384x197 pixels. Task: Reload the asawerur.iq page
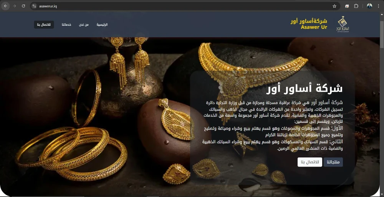coord(23,6)
